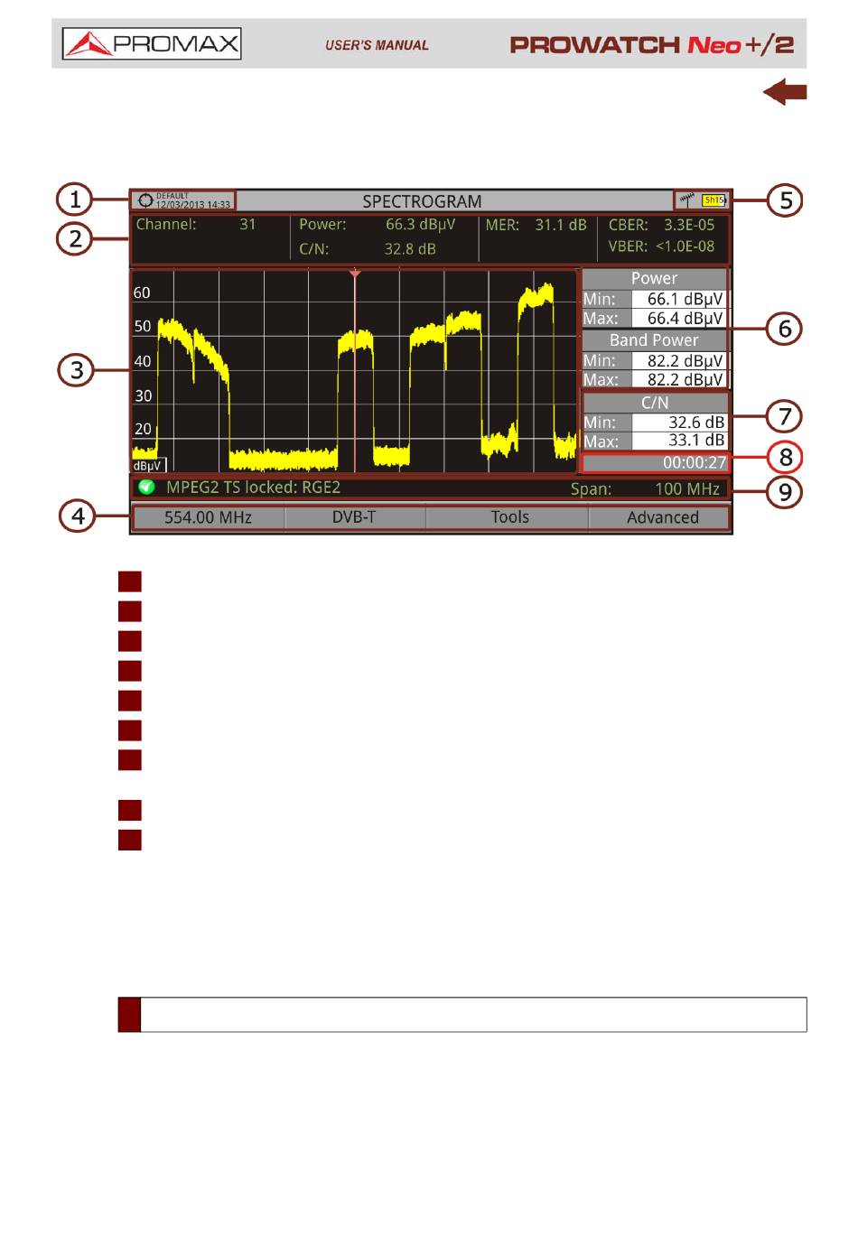The image size is (858, 1245).
Task: Open the Advanced softkey menu
Action: (x=662, y=517)
